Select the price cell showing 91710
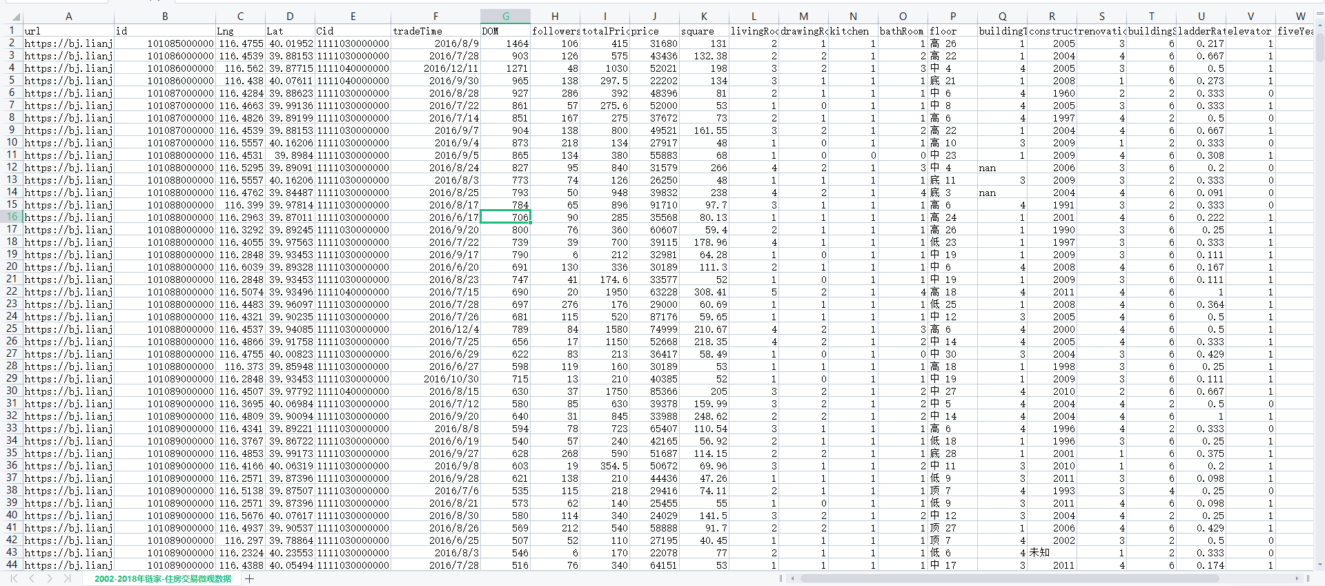1325x586 pixels. click(x=655, y=204)
